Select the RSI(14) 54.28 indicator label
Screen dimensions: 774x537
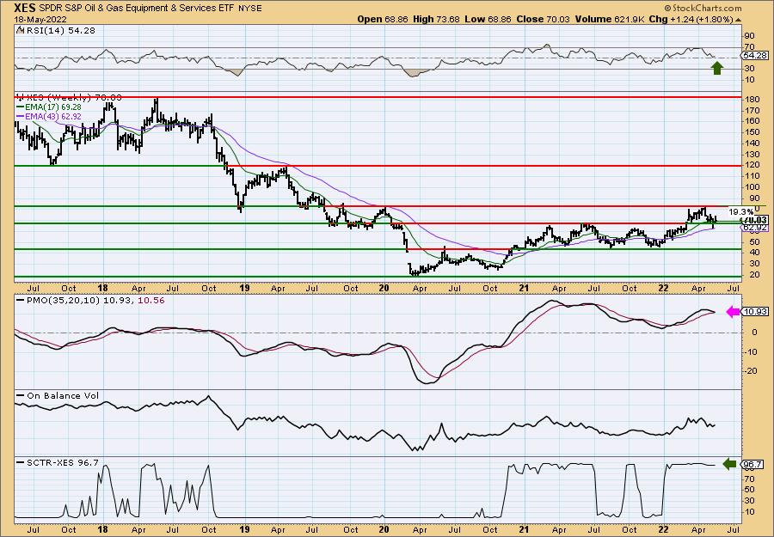(59, 31)
